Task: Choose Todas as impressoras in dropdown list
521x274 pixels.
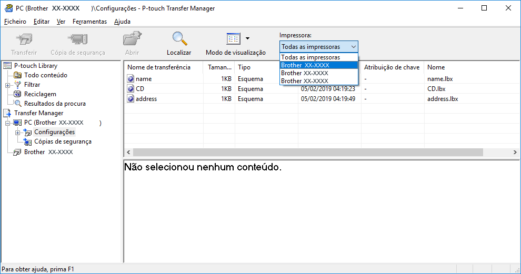Action: (318, 57)
